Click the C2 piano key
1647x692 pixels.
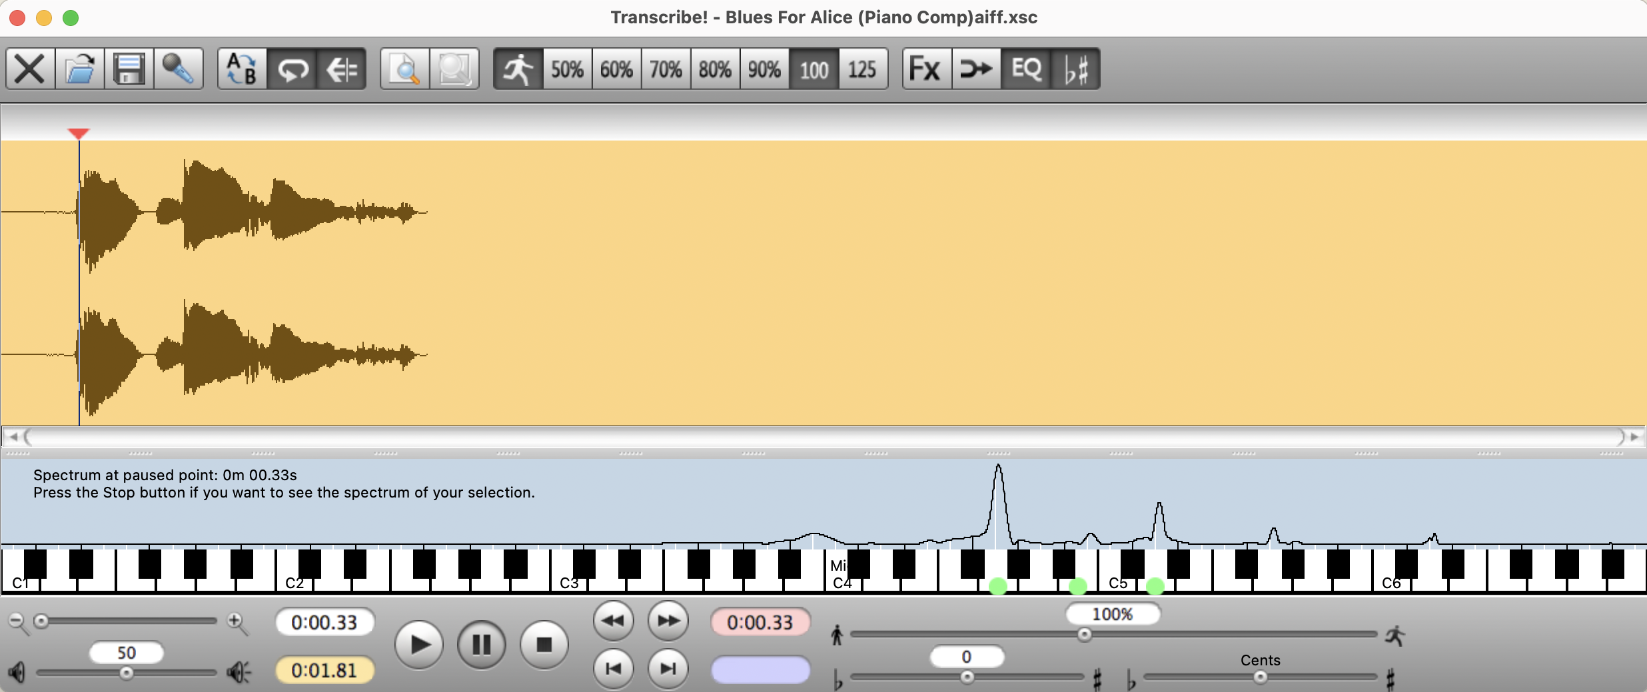(x=294, y=582)
